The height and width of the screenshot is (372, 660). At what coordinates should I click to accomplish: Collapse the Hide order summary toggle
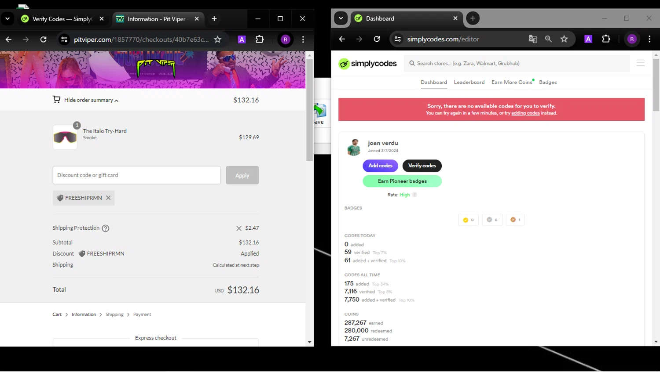pyautogui.click(x=91, y=100)
